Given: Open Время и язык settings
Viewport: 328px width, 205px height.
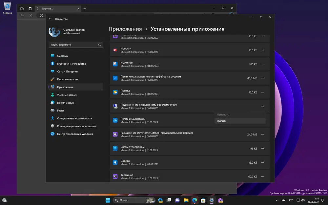Looking at the screenshot, I should coord(76,103).
